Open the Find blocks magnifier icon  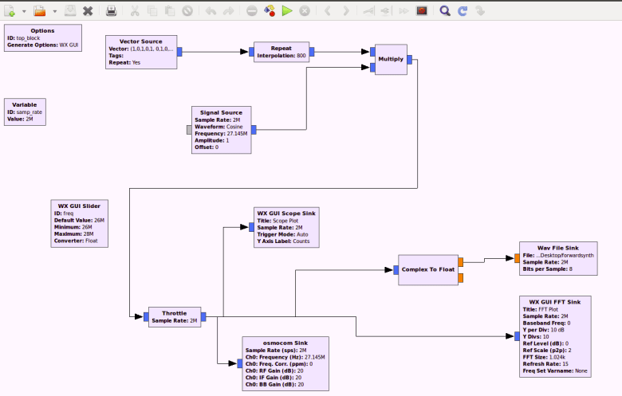tap(444, 11)
